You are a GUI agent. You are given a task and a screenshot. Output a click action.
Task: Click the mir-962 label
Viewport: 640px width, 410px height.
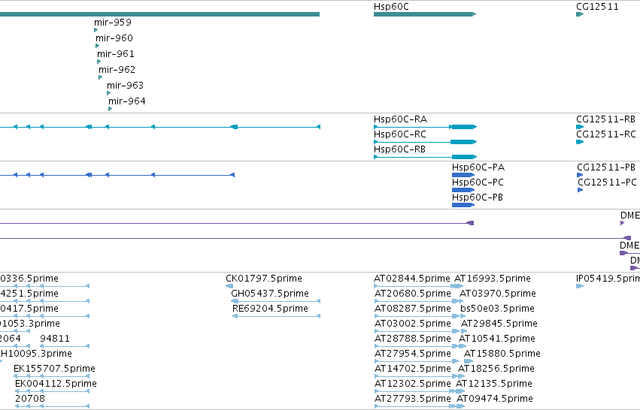117,70
